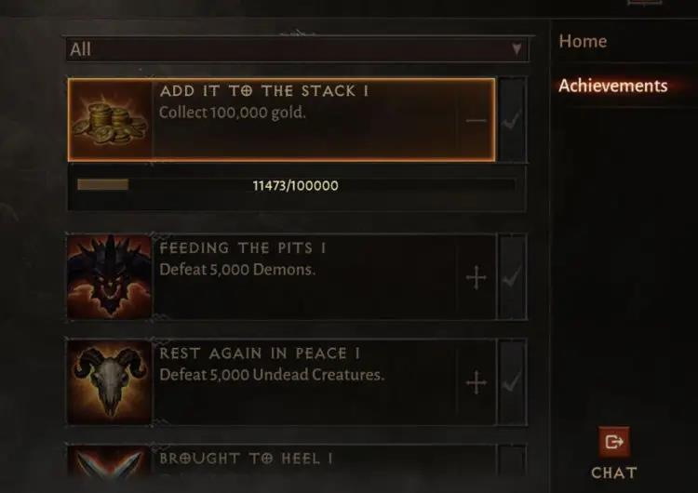
Task: Click the crossed blades Brought to Heel icon
Action: [110, 462]
